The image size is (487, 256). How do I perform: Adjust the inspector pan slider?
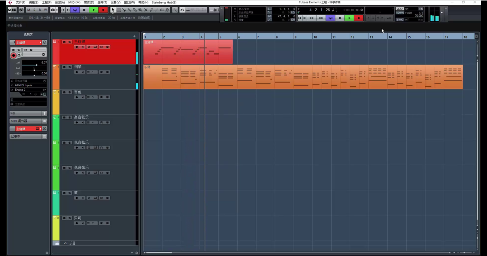34,70
